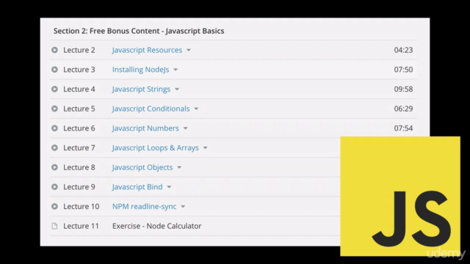Open the Javascript Resources lecture link
The image size is (470, 264).
(147, 50)
